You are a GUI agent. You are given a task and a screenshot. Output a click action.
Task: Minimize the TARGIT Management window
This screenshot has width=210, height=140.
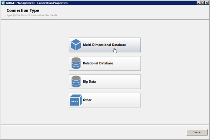pyautogui.click(x=199, y=3)
